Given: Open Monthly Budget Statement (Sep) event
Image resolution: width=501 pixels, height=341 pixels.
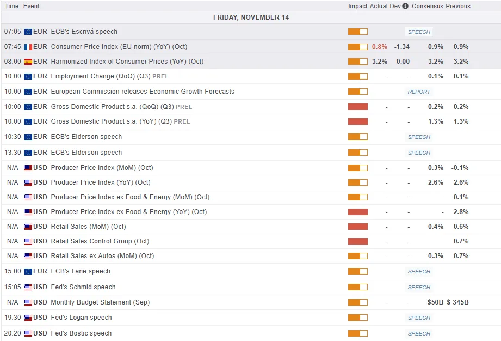Looking at the screenshot, I should point(100,302).
